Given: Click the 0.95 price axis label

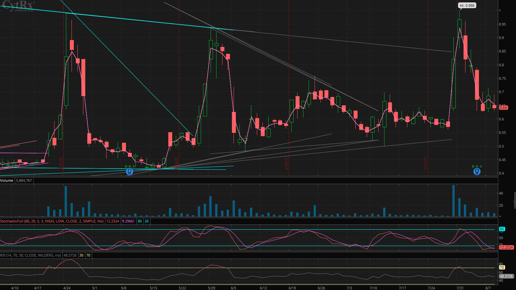Looking at the screenshot, I should pyautogui.click(x=502, y=24).
